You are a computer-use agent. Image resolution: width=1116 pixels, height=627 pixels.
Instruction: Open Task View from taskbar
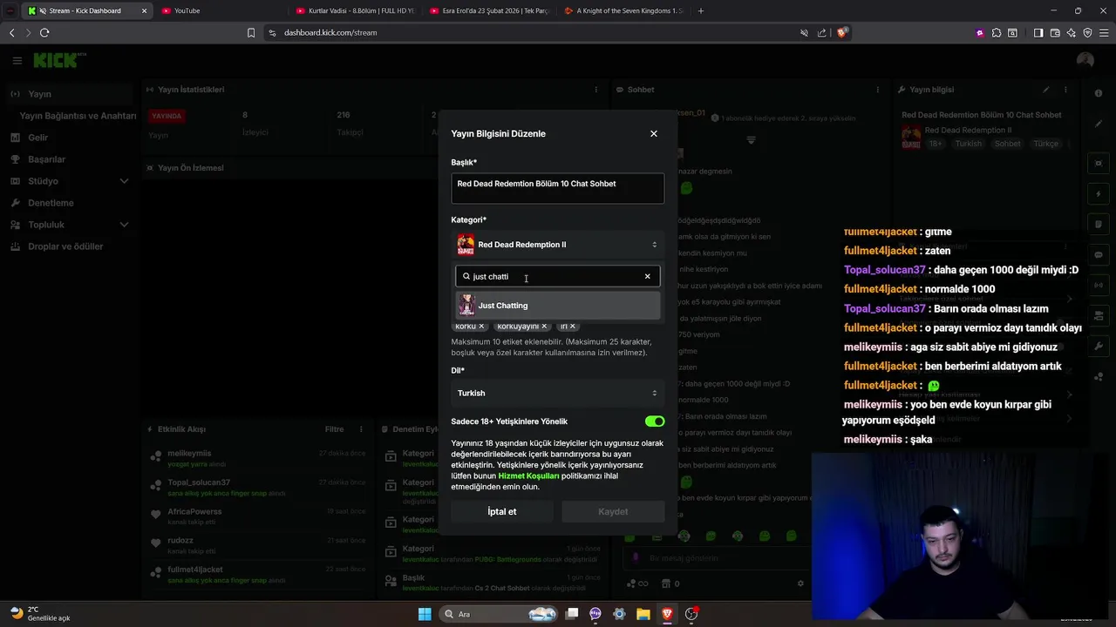pos(572,614)
